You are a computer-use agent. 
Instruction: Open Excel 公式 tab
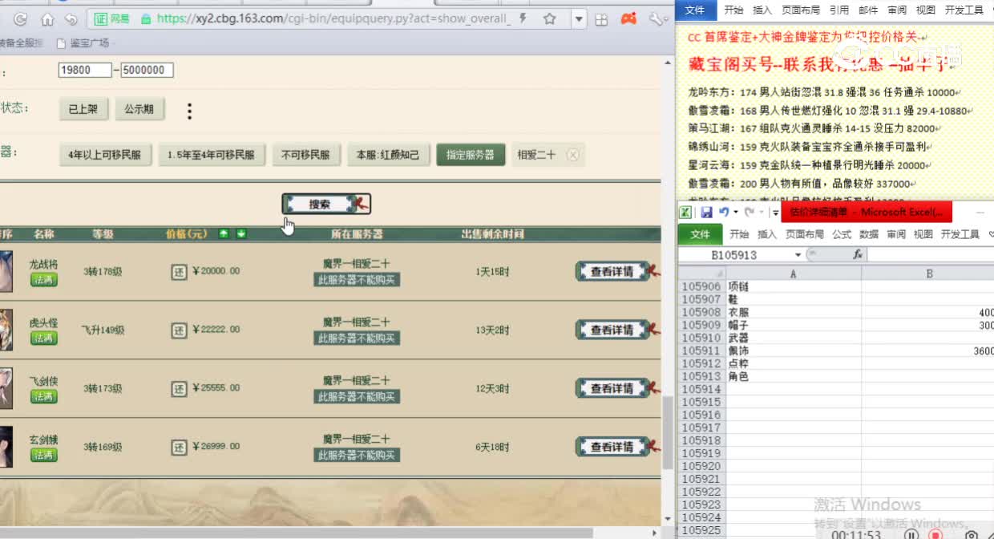click(x=842, y=234)
